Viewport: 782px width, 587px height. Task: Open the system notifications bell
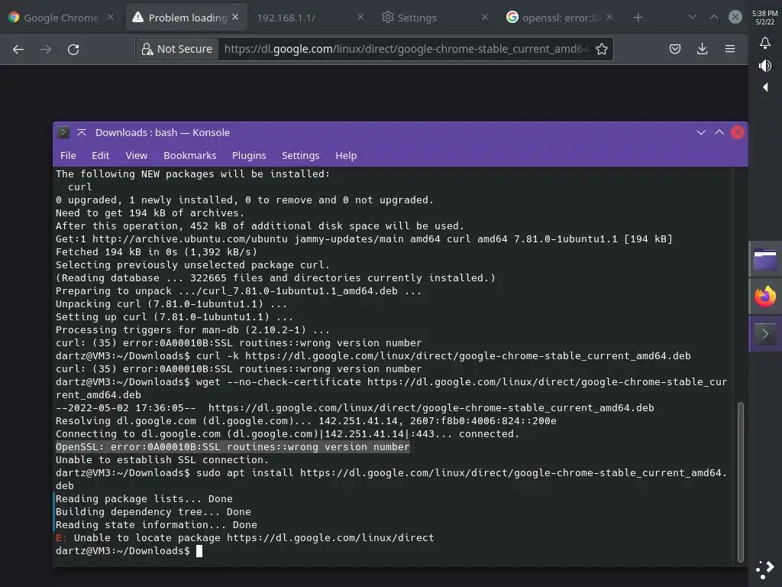[x=765, y=43]
